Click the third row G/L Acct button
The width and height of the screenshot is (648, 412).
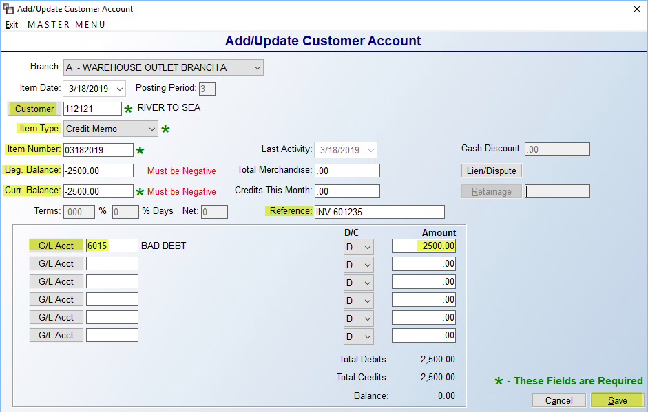coord(56,281)
